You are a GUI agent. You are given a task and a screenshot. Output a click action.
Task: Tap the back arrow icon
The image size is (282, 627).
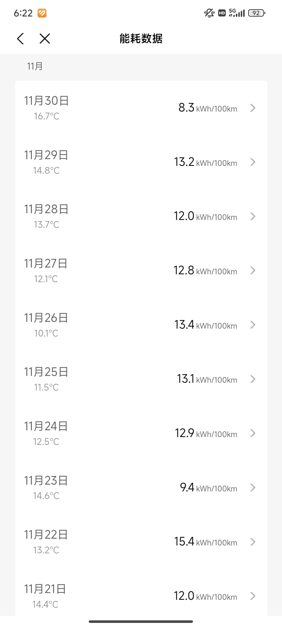pyautogui.click(x=20, y=39)
